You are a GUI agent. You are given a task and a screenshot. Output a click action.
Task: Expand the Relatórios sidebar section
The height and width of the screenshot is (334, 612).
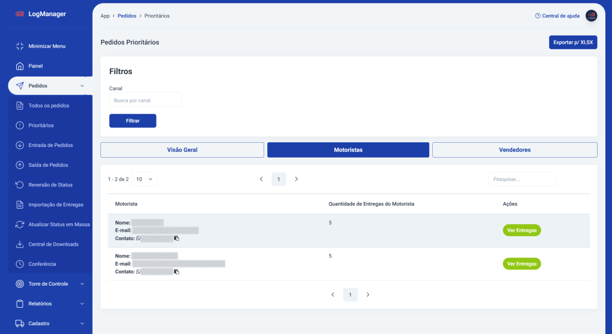point(82,304)
